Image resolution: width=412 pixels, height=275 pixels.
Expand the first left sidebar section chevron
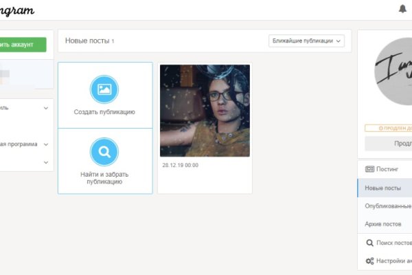click(x=46, y=108)
